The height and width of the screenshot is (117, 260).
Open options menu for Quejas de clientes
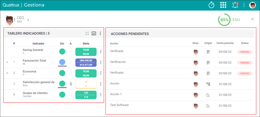[x=101, y=95]
